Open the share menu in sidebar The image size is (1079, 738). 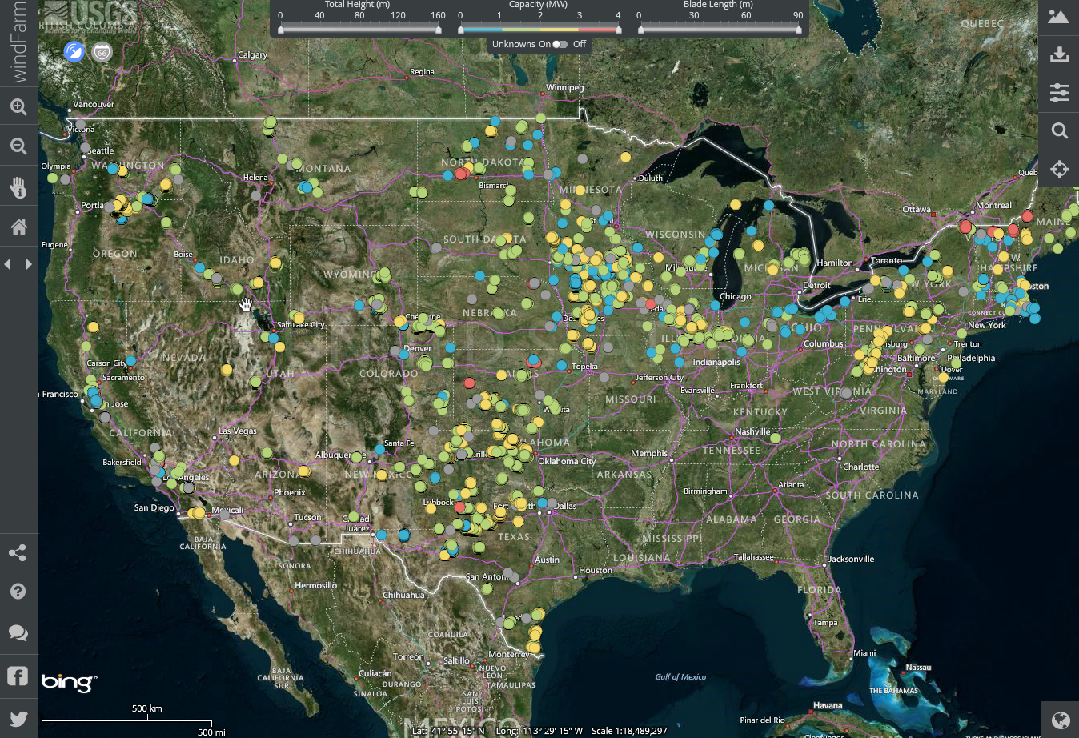click(x=18, y=553)
